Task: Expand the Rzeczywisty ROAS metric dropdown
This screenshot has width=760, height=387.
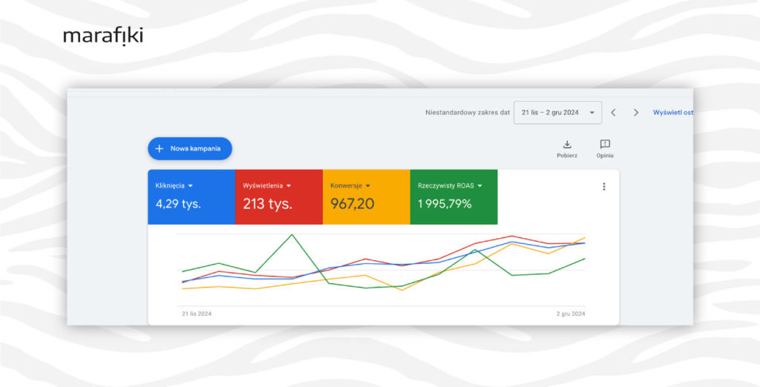Action: [x=480, y=186]
